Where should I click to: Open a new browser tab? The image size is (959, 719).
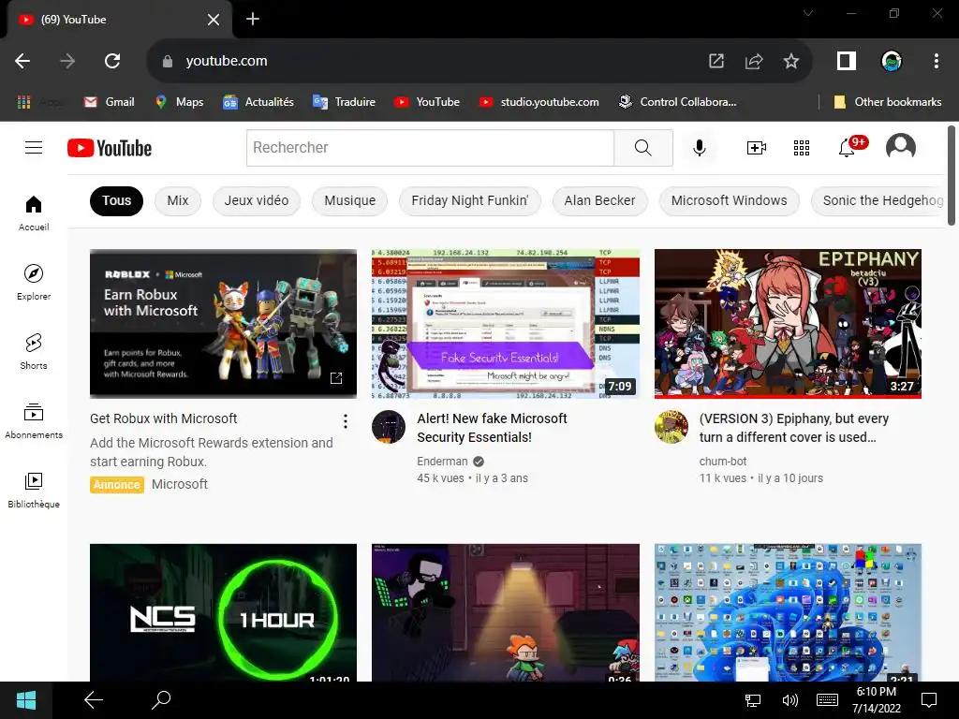[253, 19]
